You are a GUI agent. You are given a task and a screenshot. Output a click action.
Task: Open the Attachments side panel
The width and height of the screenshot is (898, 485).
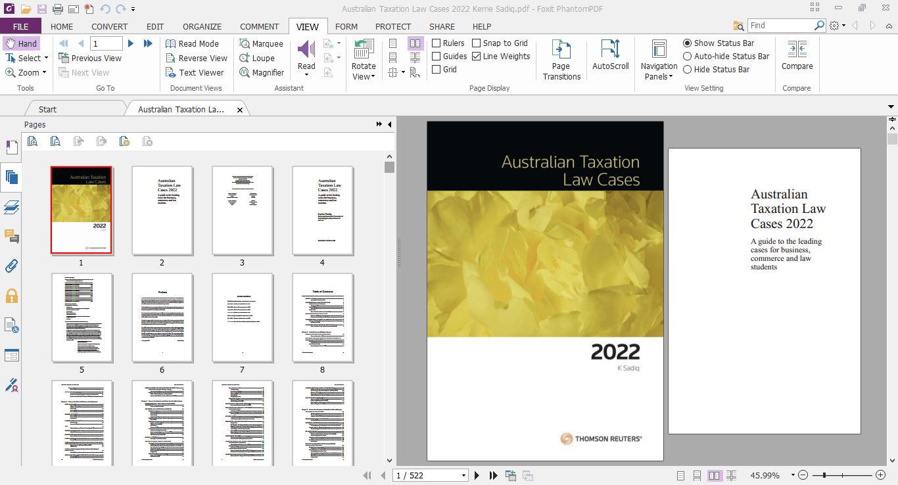pyautogui.click(x=11, y=266)
